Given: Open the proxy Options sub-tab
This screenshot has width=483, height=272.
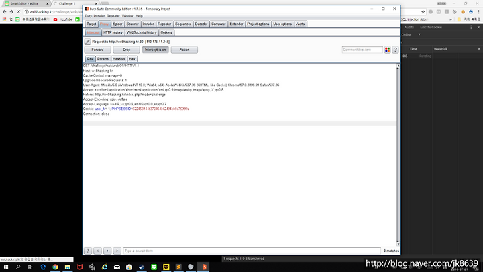Looking at the screenshot, I should pyautogui.click(x=166, y=32).
